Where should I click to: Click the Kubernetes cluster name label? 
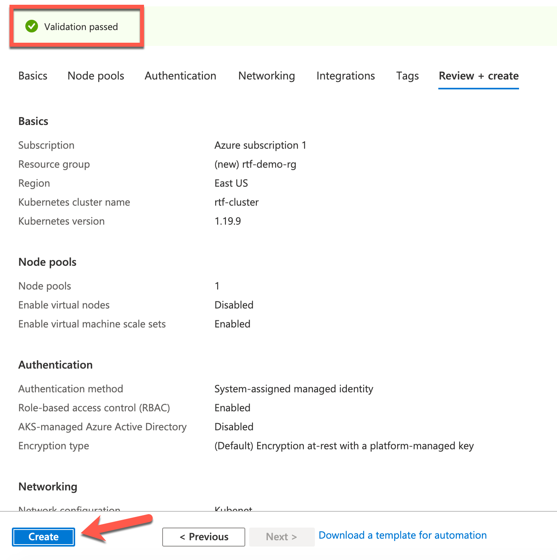[x=74, y=202]
